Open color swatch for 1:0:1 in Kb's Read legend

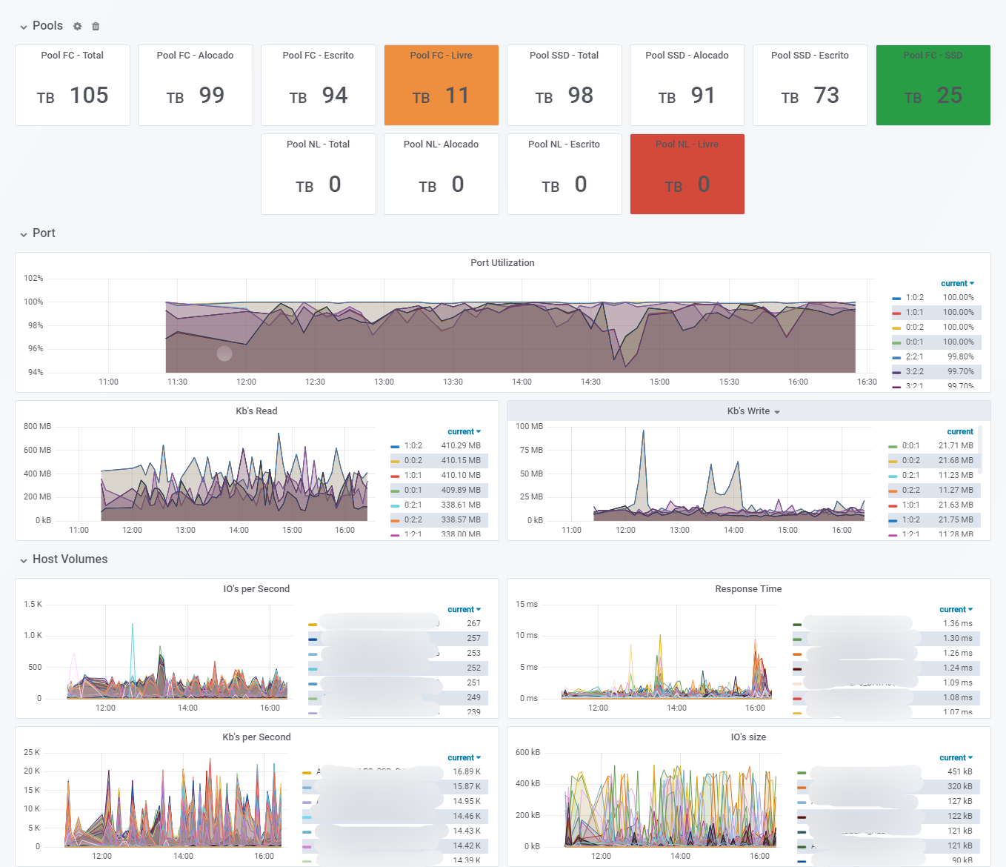click(x=395, y=476)
